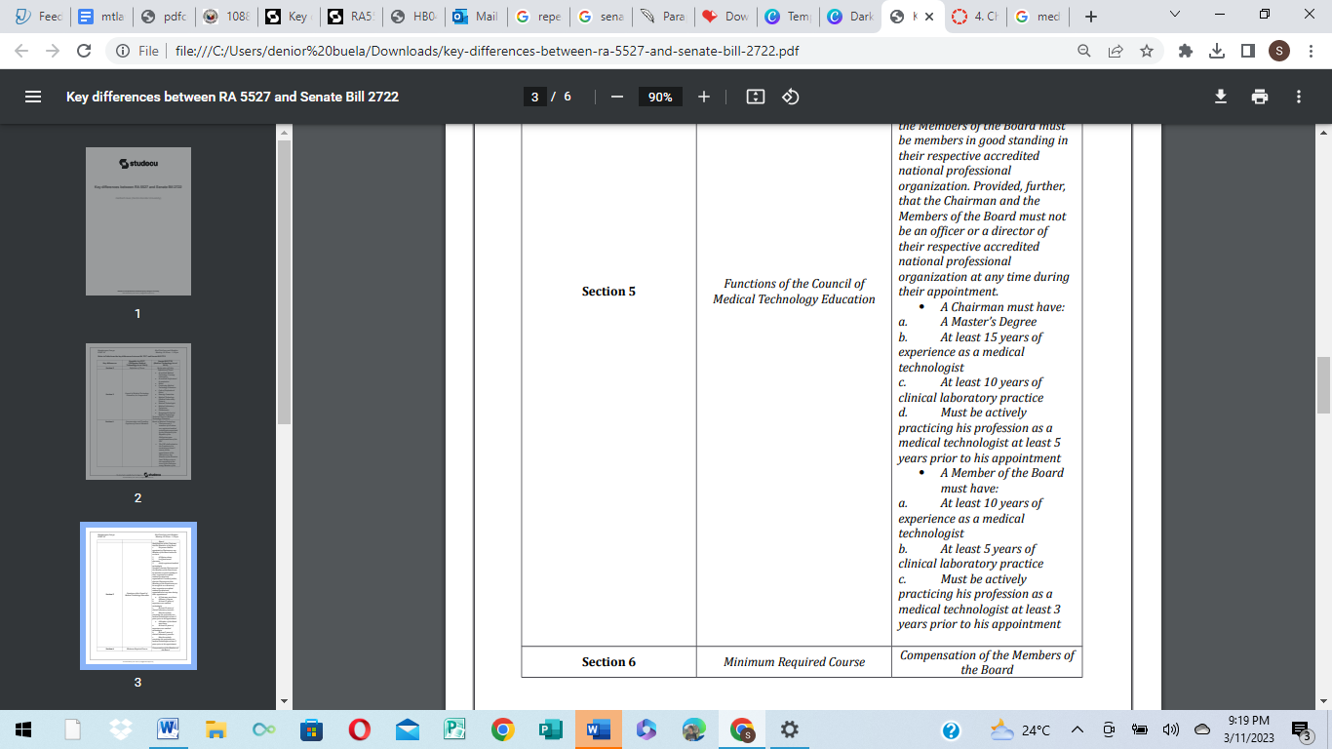Print the PDF document
1332x749 pixels.
point(1260,97)
